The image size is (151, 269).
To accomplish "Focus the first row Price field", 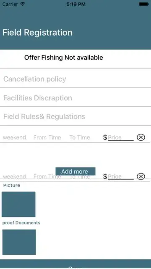I will pyautogui.click(x=121, y=137).
